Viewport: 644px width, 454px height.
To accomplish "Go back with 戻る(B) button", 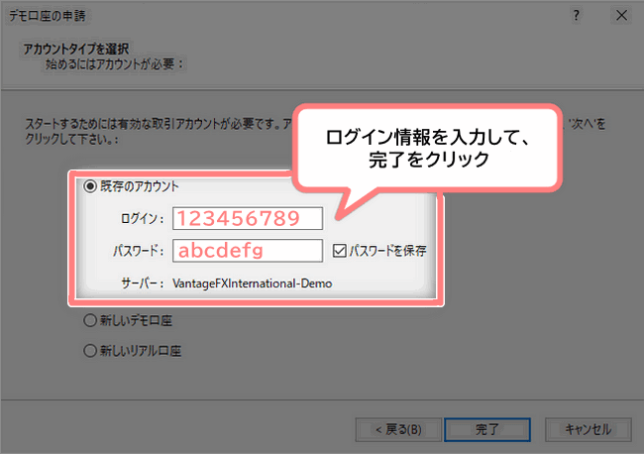I will pyautogui.click(x=398, y=430).
